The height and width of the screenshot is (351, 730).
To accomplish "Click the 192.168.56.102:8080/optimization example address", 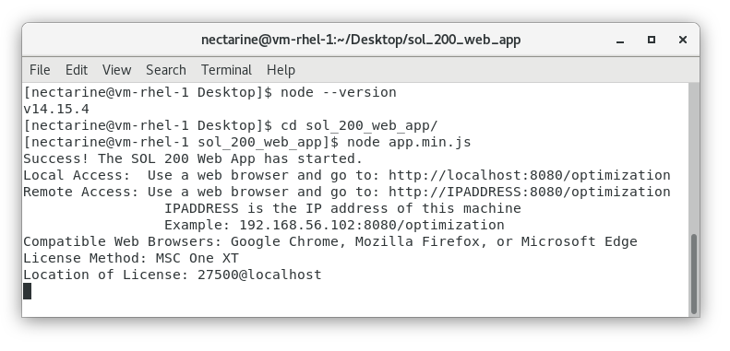I will point(372,225).
